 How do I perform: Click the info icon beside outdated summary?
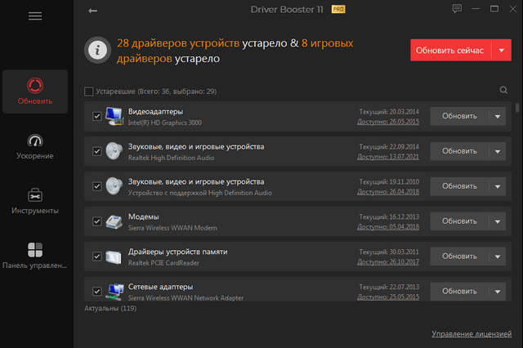[97, 51]
